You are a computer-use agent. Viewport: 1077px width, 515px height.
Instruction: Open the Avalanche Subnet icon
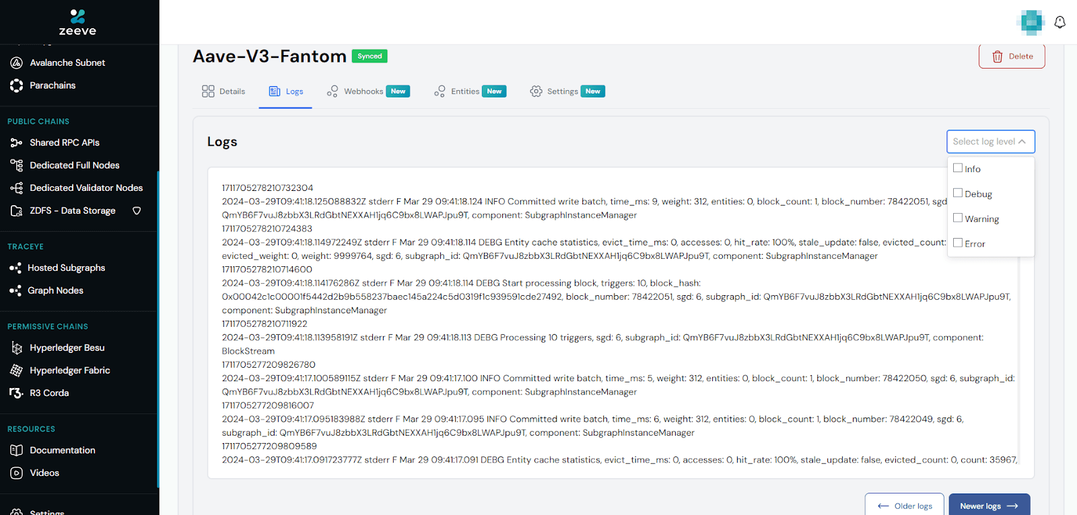[x=17, y=63]
